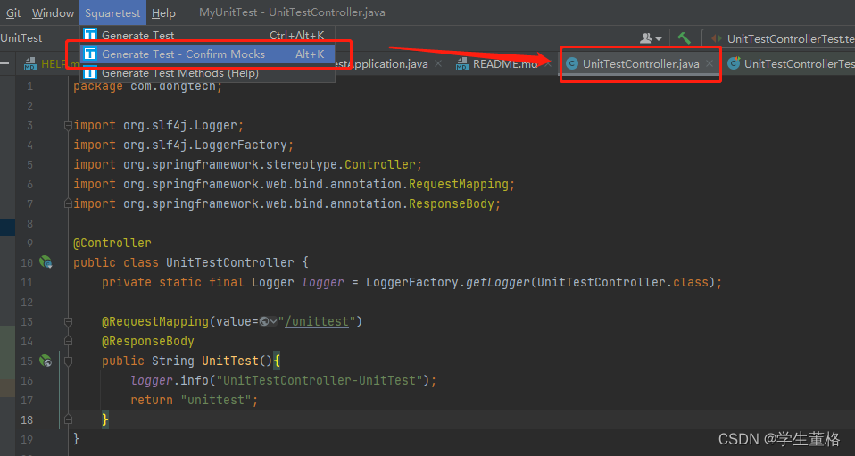This screenshot has width=855, height=456.
Task: Open the URL globe dropdown in @RequestMapping
Action: pos(269,322)
